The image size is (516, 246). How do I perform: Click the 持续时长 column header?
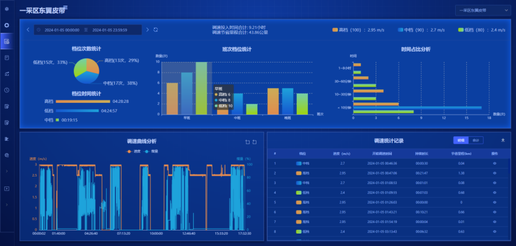422,154
